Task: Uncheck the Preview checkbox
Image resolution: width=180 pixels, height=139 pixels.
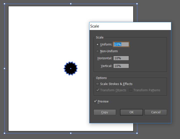Action: coord(95,101)
